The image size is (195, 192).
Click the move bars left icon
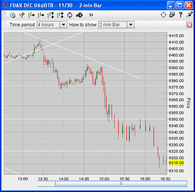pos(41,15)
